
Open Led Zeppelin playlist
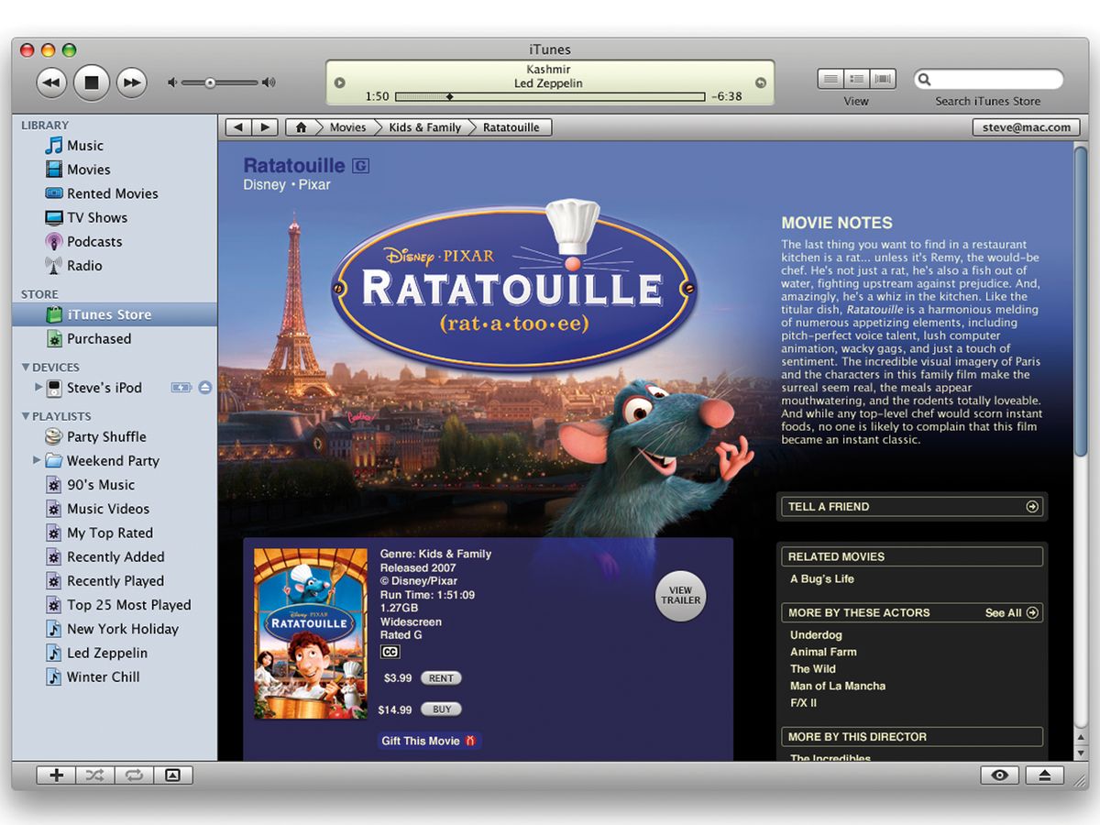(x=106, y=653)
